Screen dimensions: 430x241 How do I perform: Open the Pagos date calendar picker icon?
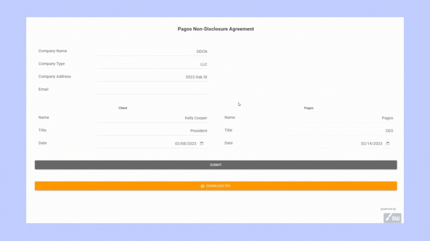click(388, 144)
